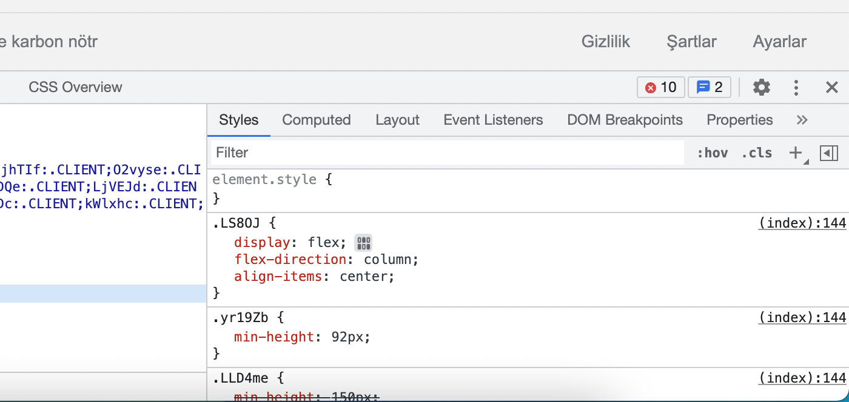
Task: Open the Properties tab
Action: tap(740, 120)
